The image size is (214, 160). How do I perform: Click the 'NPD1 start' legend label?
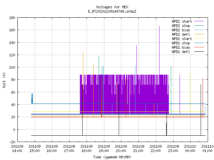pos(182,39)
